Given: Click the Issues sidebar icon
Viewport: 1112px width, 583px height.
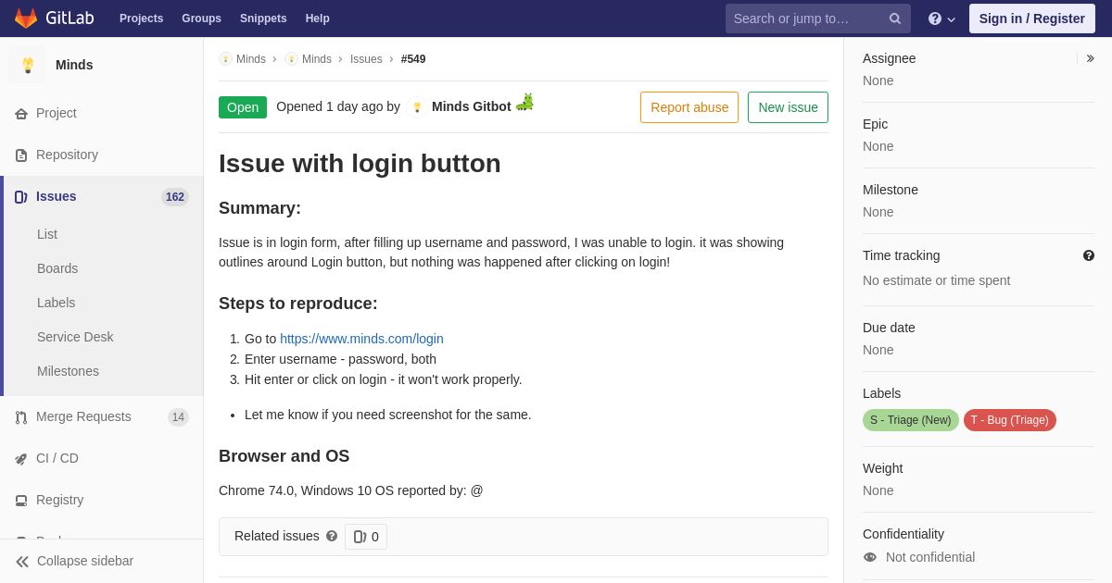Looking at the screenshot, I should pos(21,197).
